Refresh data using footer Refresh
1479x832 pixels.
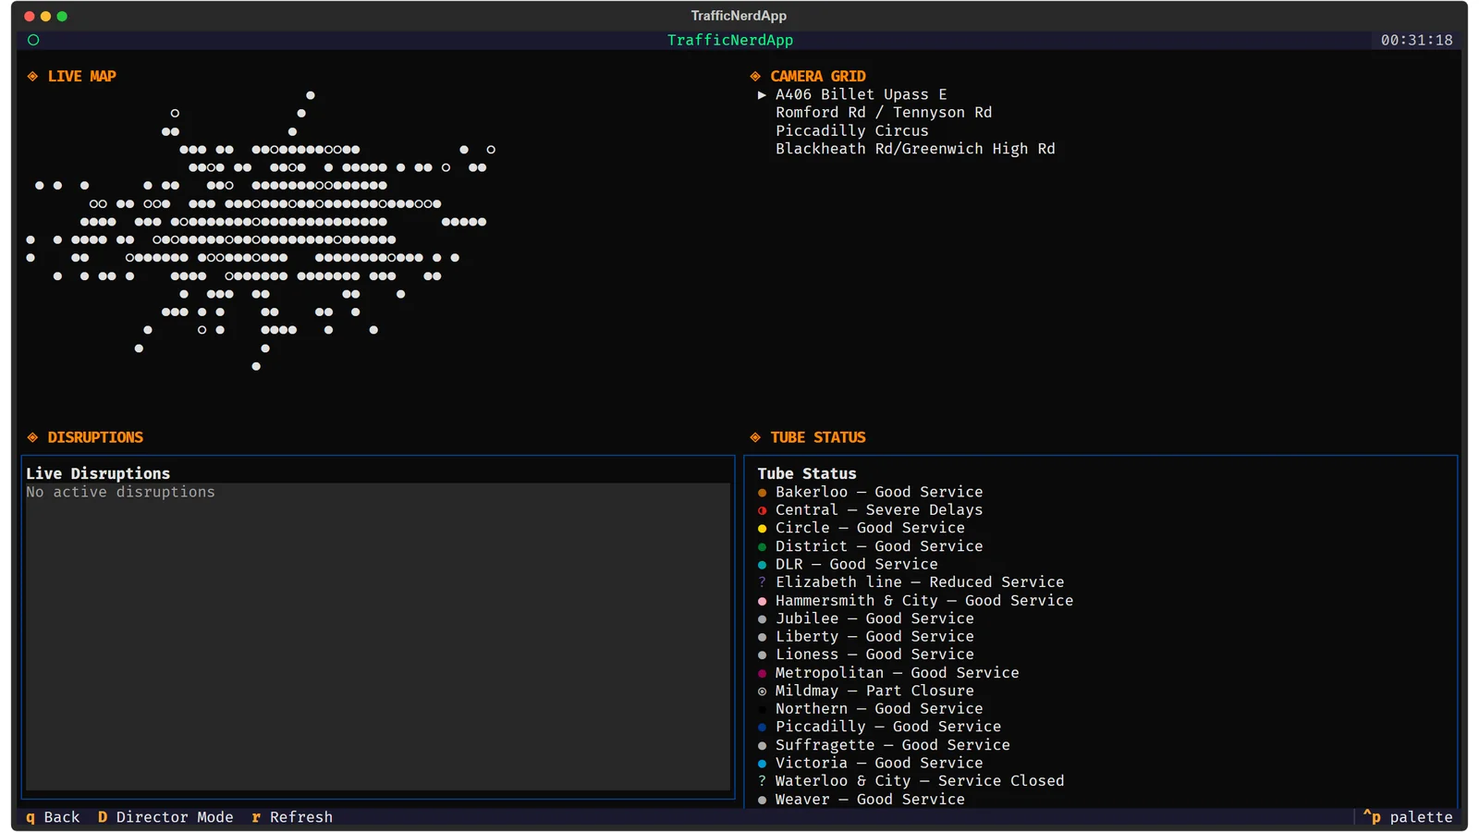(292, 817)
